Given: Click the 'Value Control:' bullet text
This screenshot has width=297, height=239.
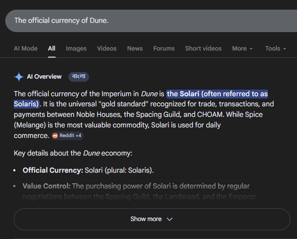Looking at the screenshot, I should pos(47,186).
